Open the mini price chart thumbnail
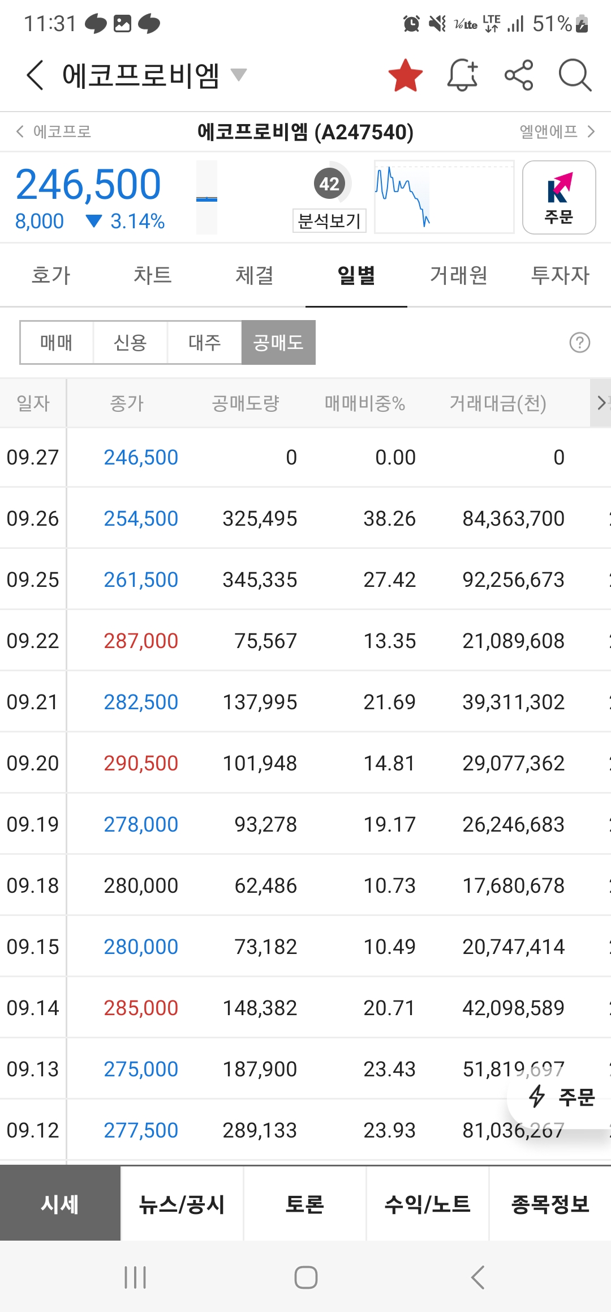Viewport: 611px width, 1312px height. 444,197
